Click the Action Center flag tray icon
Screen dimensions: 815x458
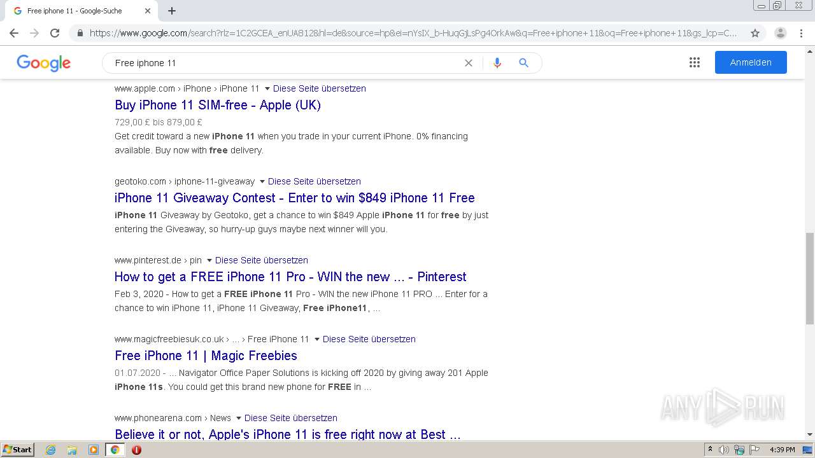click(x=753, y=450)
